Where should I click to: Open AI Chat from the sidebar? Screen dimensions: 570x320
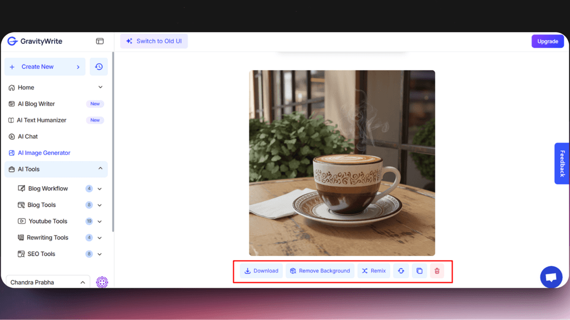[27, 136]
